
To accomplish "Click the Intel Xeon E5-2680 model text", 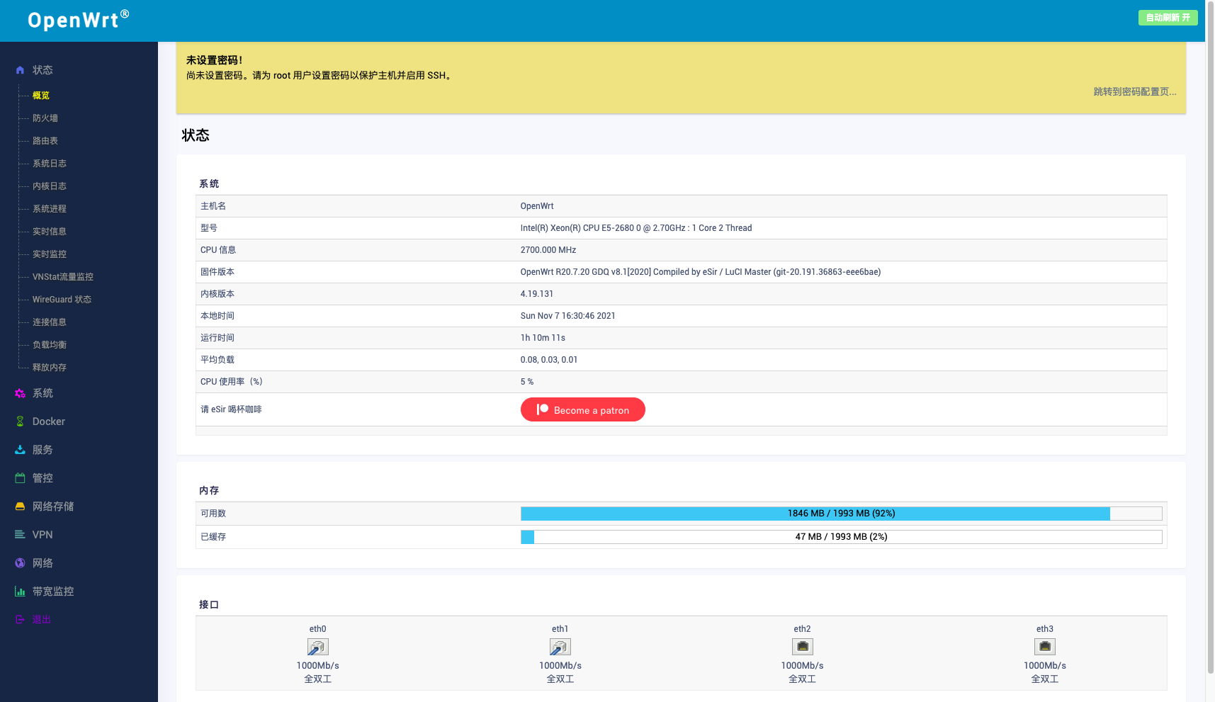I will pos(636,228).
